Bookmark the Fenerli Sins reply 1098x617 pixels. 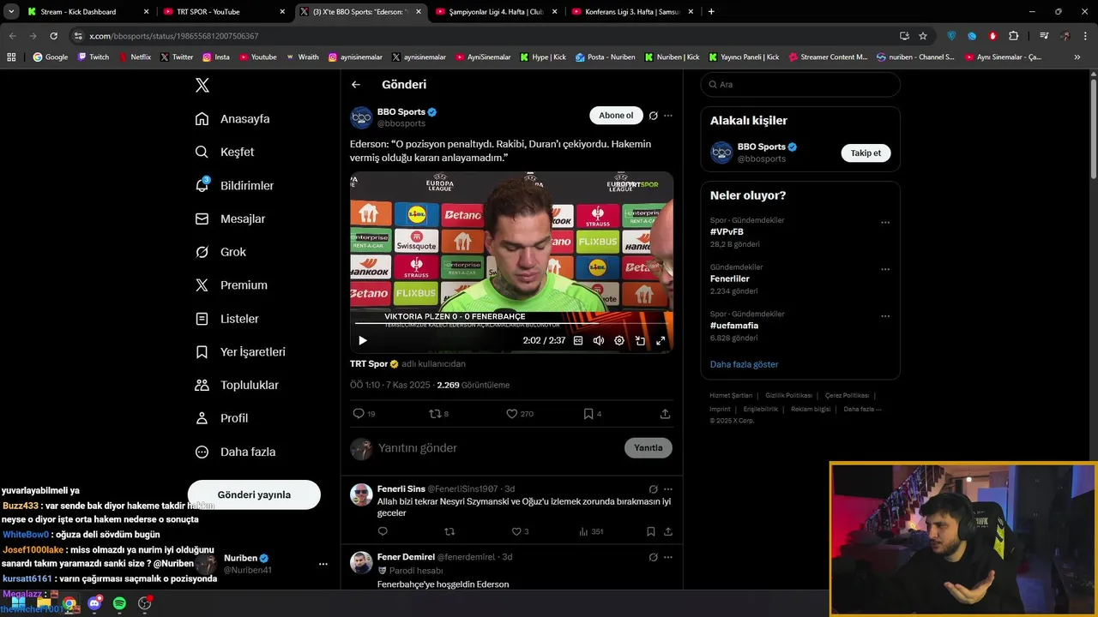[650, 531]
